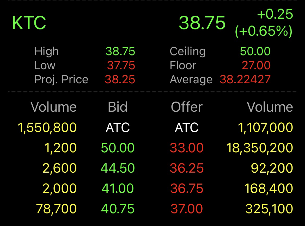
Task: Select the Average value 38.22427
Action: [245, 79]
